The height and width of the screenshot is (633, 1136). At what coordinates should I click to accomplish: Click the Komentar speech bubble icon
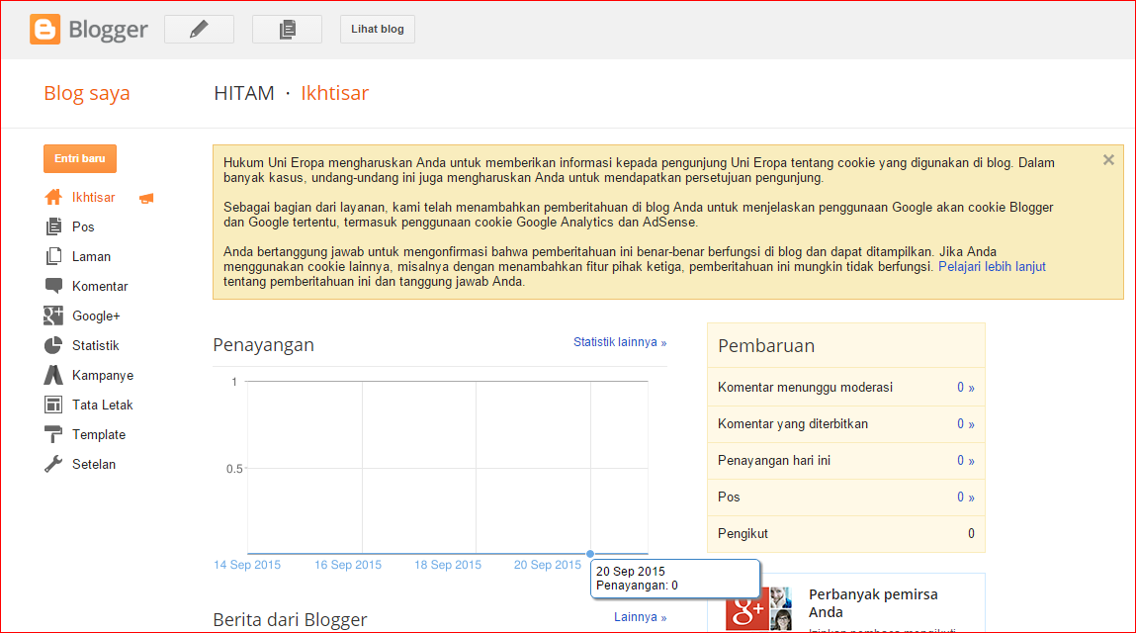click(52, 286)
